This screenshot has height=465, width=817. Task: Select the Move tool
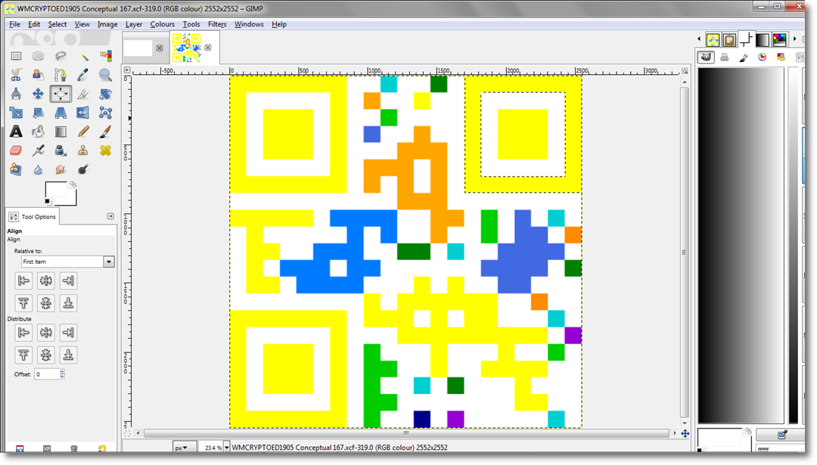pos(38,94)
